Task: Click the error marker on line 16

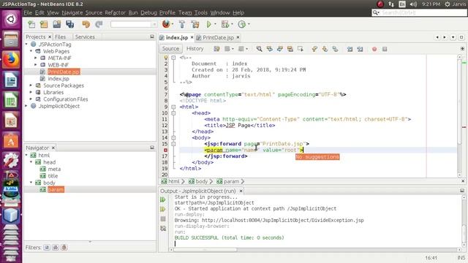Action: point(166,150)
